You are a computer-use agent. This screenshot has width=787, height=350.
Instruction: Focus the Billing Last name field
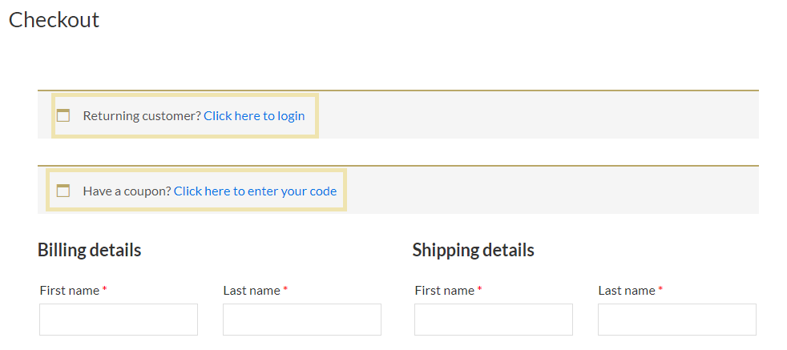tap(302, 320)
